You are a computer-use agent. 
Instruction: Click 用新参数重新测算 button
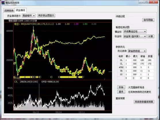[x=144, y=102]
